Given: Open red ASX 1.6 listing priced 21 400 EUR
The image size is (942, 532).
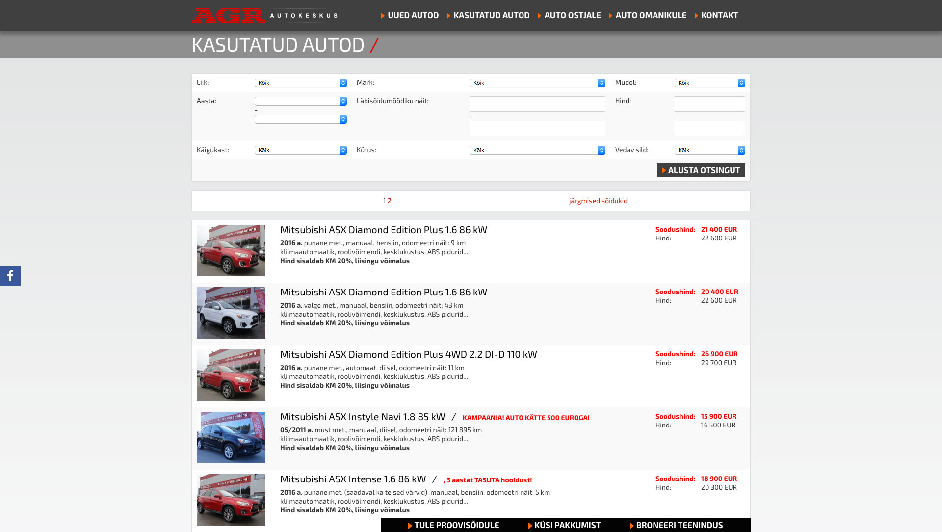Looking at the screenshot, I should click(383, 230).
